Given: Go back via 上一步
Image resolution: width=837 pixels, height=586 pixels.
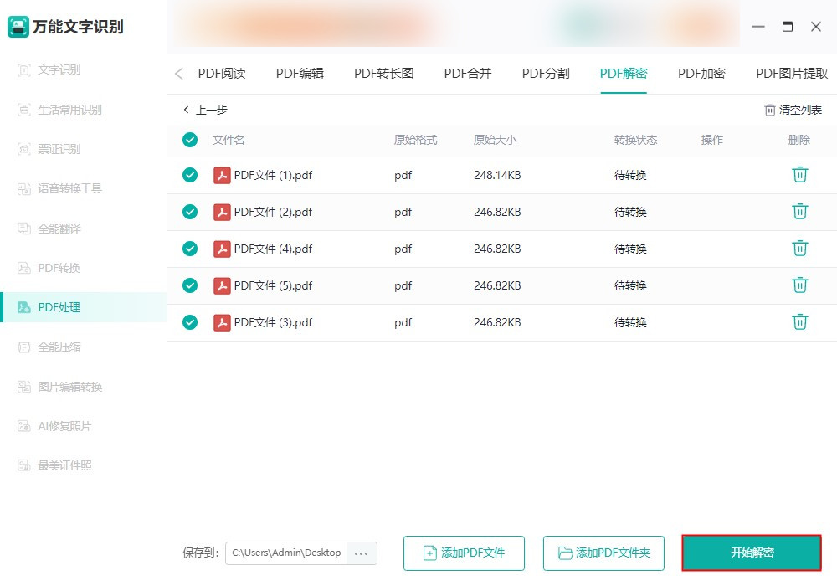Looking at the screenshot, I should coord(206,110).
